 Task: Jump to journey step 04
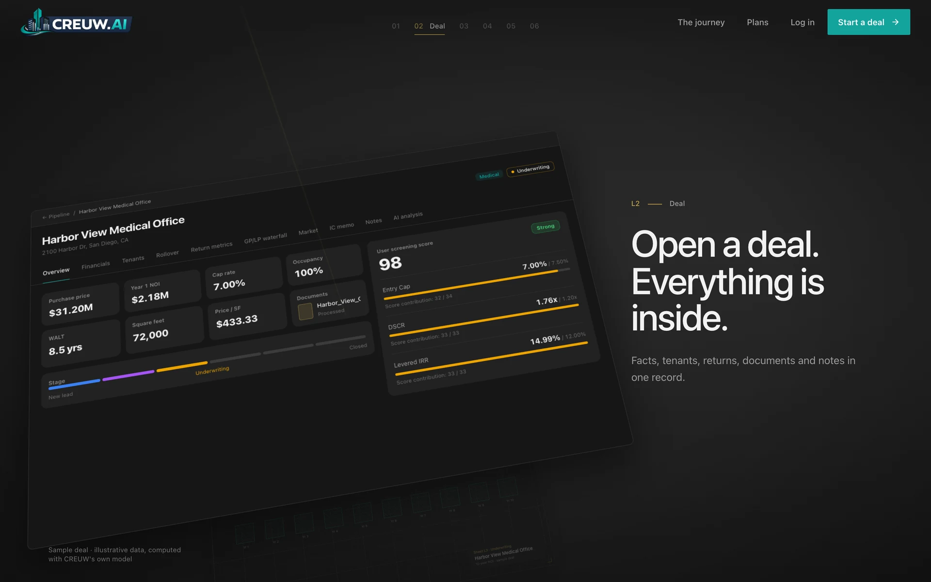coord(487,26)
